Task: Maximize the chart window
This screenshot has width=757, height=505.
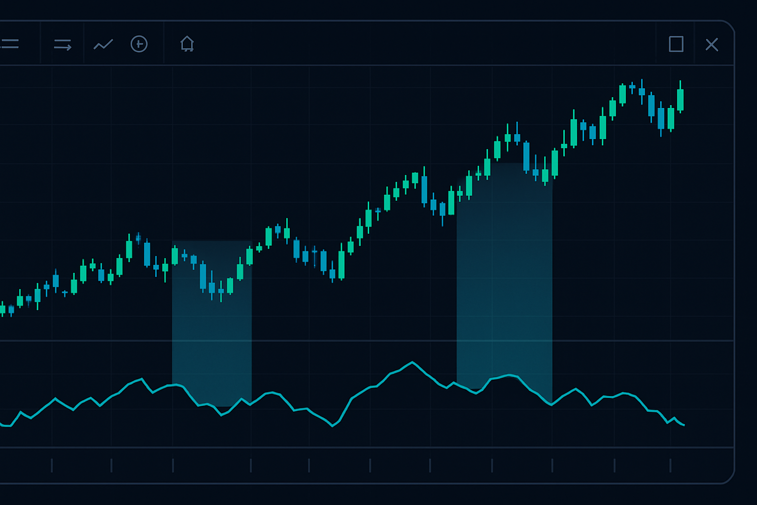Action: pos(675,44)
